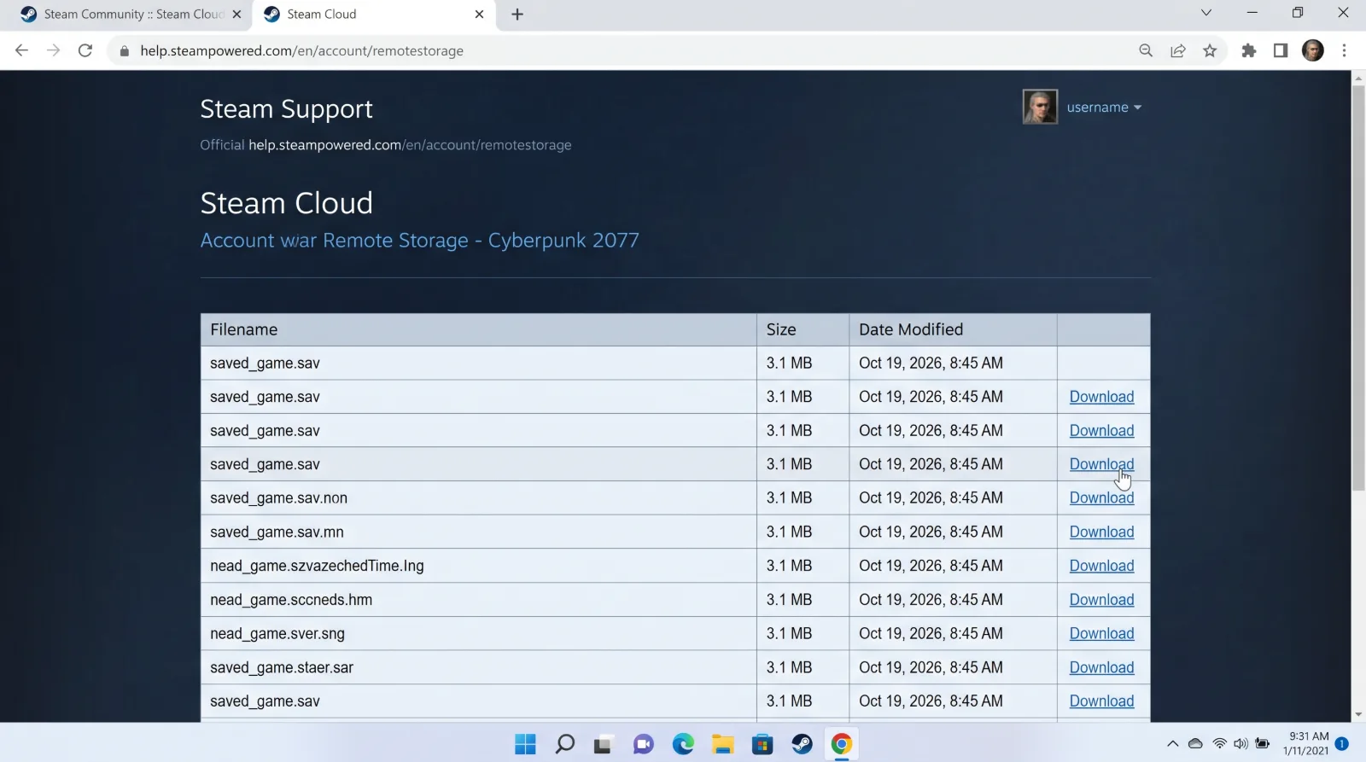Open the volume control in system tray
This screenshot has width=1366, height=762.
pyautogui.click(x=1240, y=744)
